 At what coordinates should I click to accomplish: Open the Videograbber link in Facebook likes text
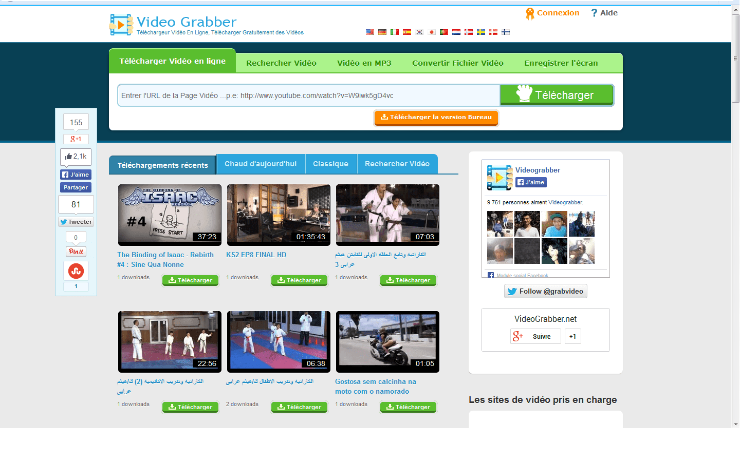[565, 203]
